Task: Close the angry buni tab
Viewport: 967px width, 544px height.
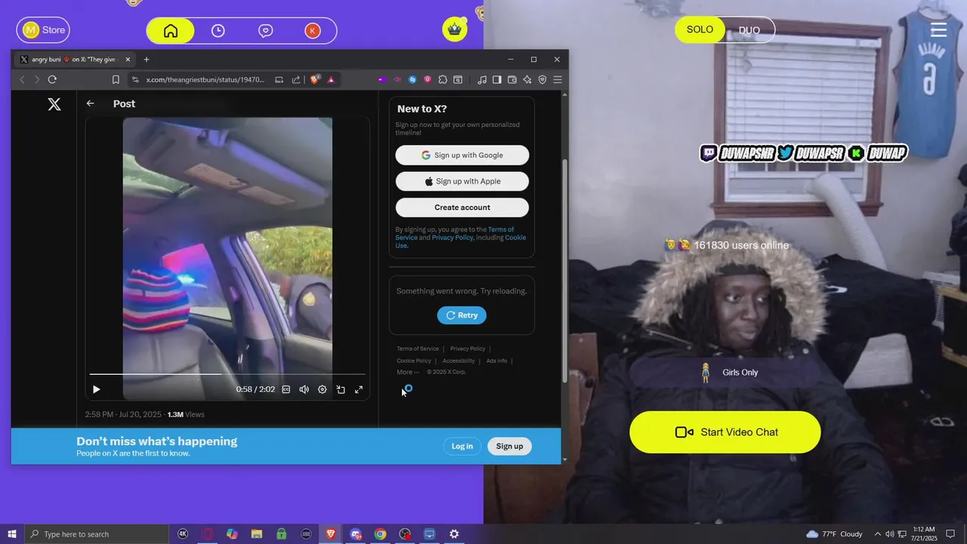Action: pos(128,59)
